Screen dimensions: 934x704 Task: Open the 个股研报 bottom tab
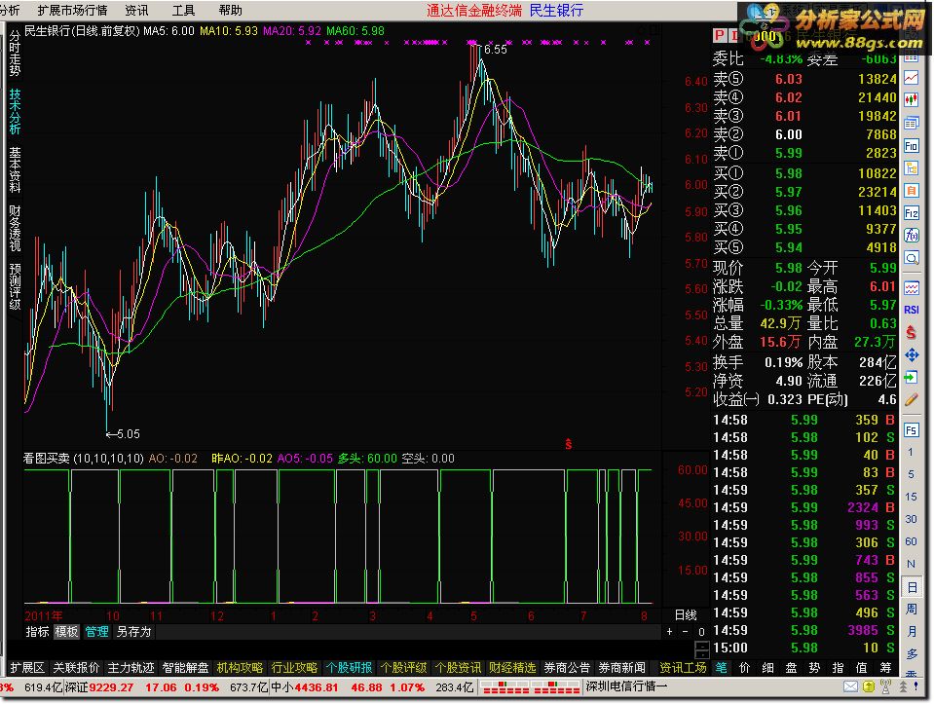[x=349, y=668]
